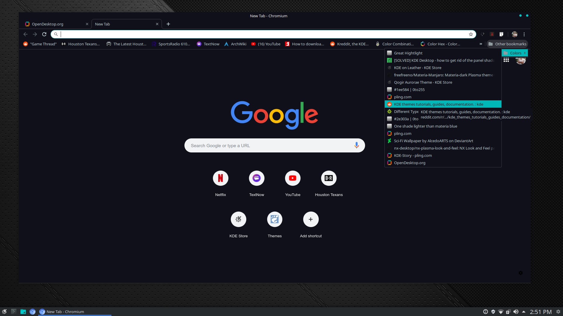
Task: Expand hidden bookmarks with chevron
Action: point(481,44)
